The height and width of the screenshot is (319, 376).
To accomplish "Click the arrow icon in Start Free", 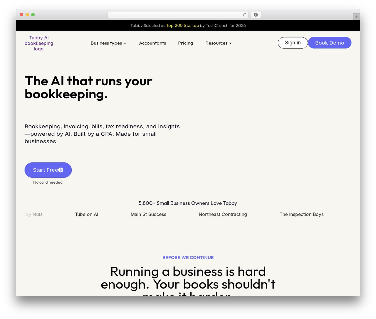I will click(61, 170).
